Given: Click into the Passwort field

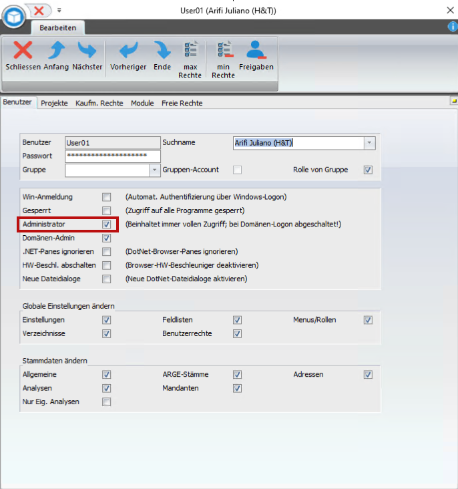Looking at the screenshot, I should click(x=112, y=156).
